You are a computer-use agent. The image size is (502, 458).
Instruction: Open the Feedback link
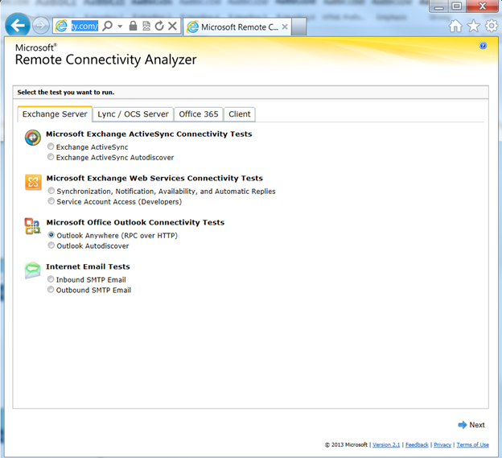tap(417, 444)
